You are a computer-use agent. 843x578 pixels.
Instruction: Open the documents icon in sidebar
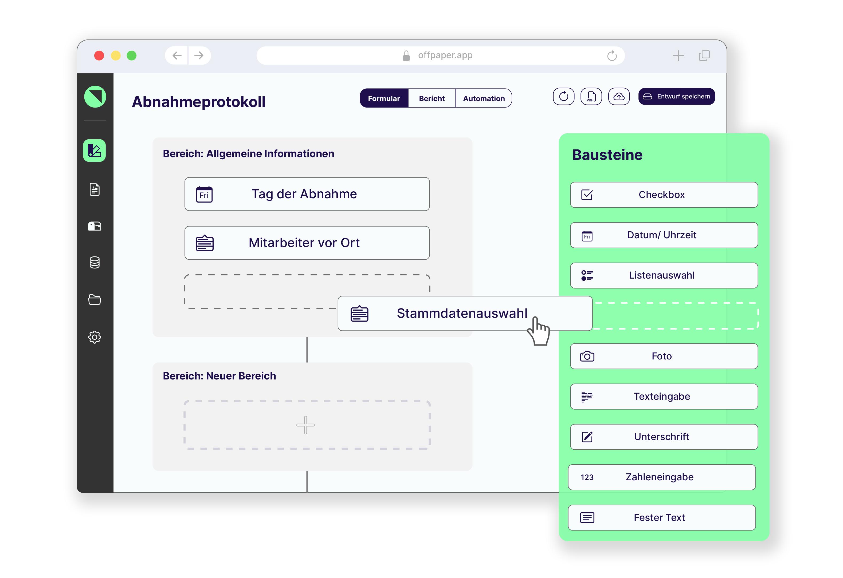click(x=94, y=189)
